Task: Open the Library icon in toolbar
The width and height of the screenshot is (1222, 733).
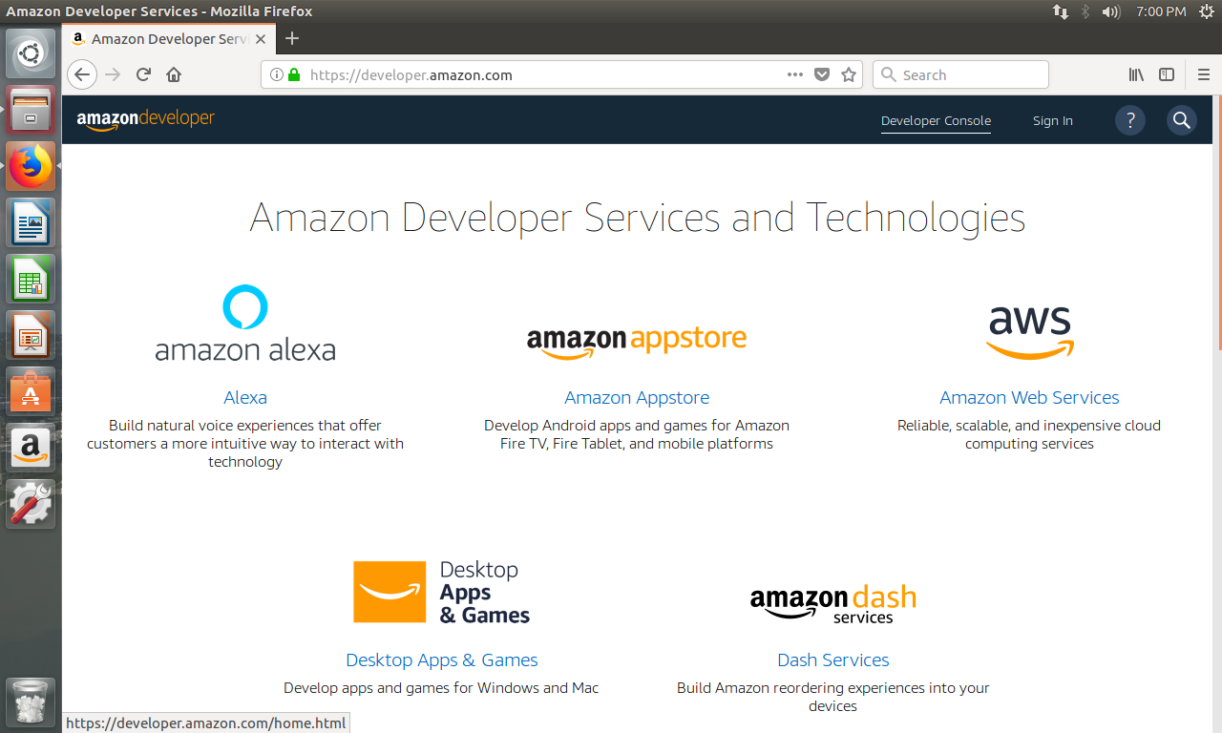Action: point(1136,74)
